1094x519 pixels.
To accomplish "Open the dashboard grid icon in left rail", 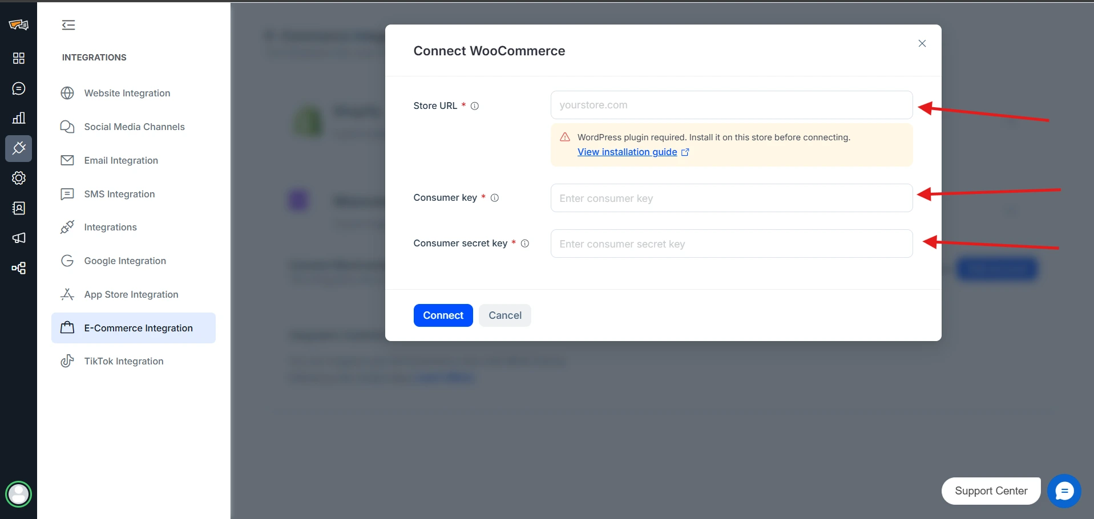I will click(19, 58).
